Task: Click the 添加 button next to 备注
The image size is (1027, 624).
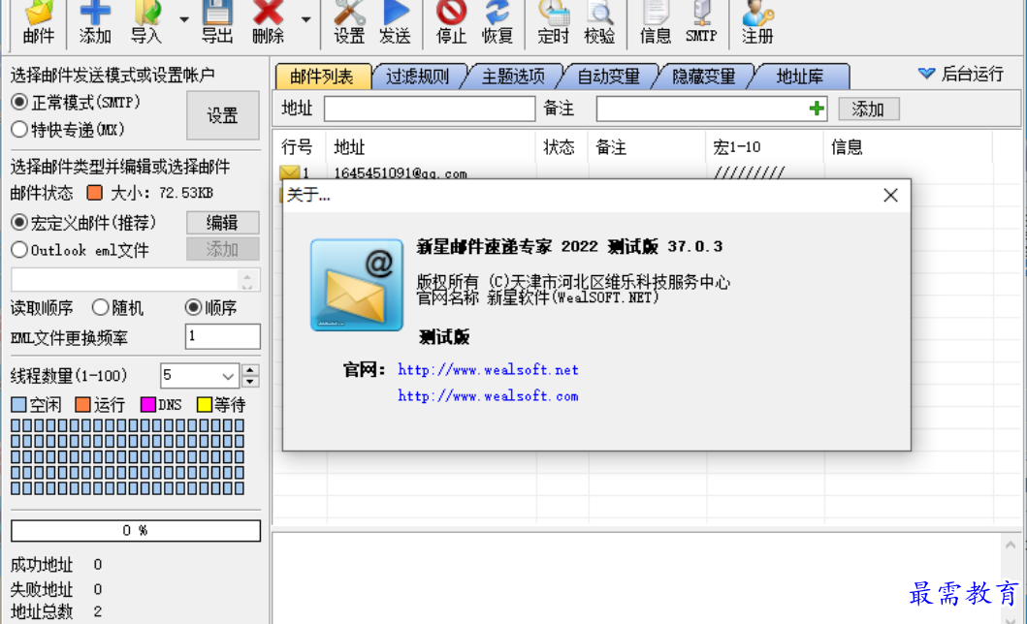Action: click(869, 109)
